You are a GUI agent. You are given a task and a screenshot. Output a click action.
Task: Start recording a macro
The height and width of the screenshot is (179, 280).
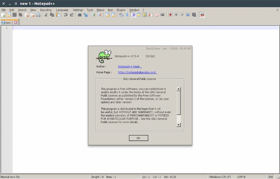[x=170, y=15]
